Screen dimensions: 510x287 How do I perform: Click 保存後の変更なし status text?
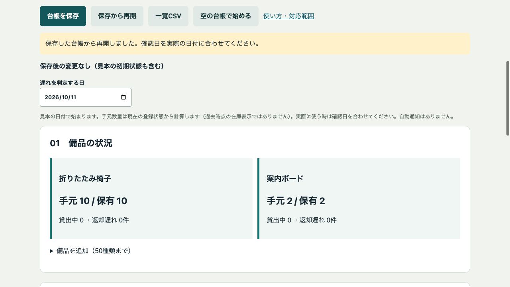point(102,66)
